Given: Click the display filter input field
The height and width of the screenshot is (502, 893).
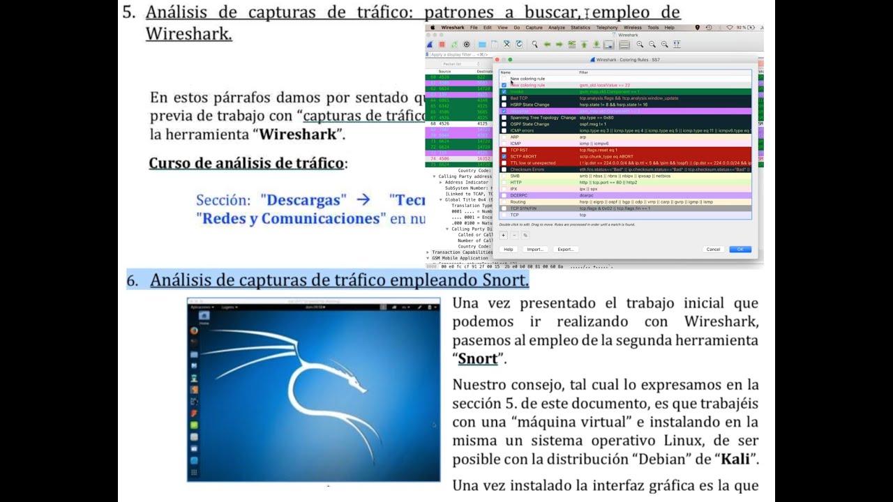Looking at the screenshot, I should click(x=460, y=54).
